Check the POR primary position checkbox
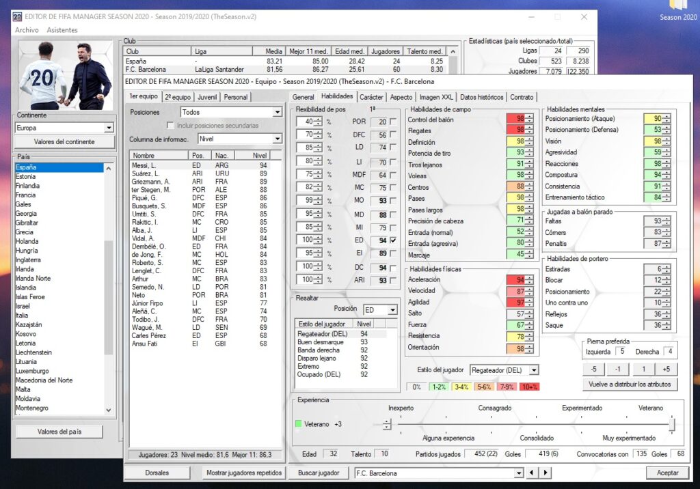The width and height of the screenshot is (700, 489). (393, 122)
